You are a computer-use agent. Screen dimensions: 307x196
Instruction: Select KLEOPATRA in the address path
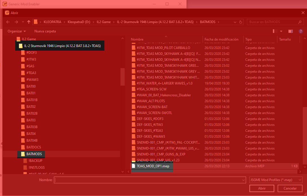tap(52, 22)
